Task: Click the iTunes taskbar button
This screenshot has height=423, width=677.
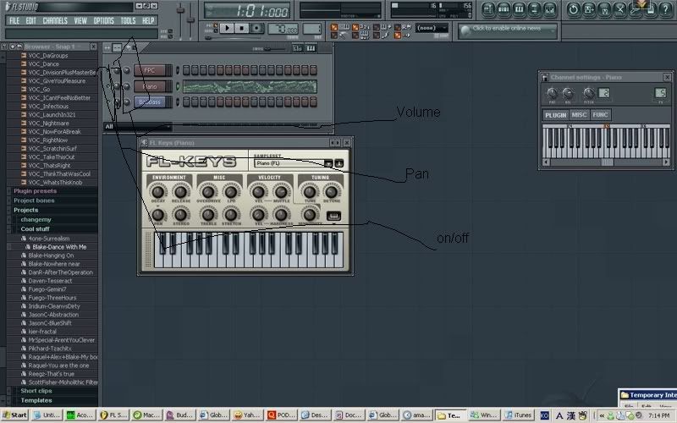Action: [519, 415]
